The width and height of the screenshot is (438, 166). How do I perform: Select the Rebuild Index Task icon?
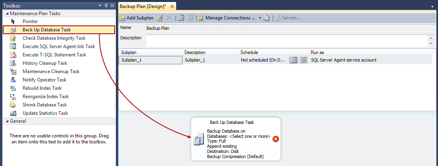tap(13, 88)
